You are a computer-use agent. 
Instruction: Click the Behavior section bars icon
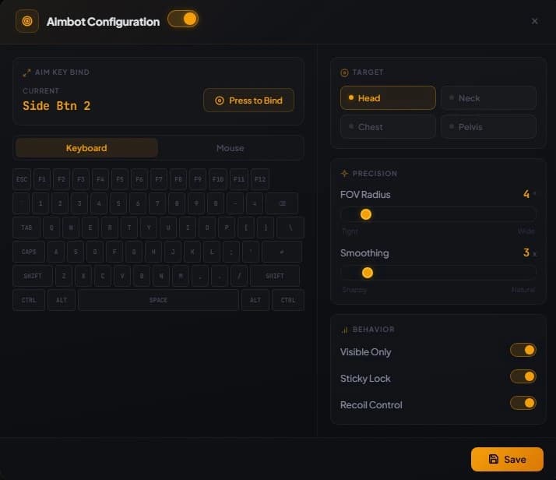click(x=345, y=330)
